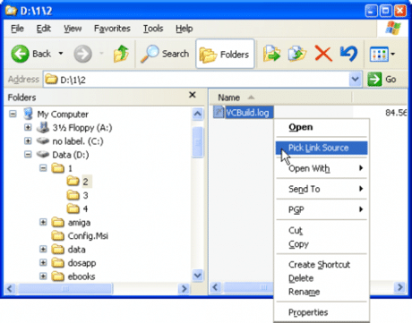
Task: Choose Copy from the context menu
Action: point(322,244)
